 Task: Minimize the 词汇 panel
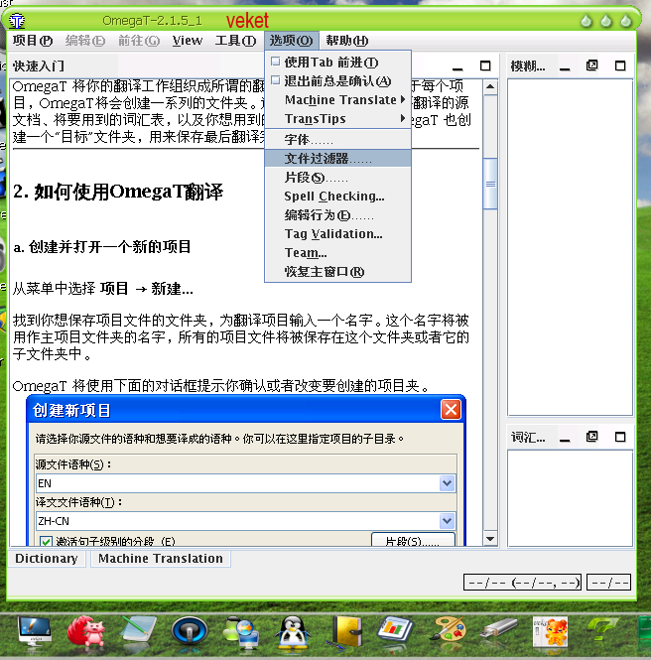565,439
